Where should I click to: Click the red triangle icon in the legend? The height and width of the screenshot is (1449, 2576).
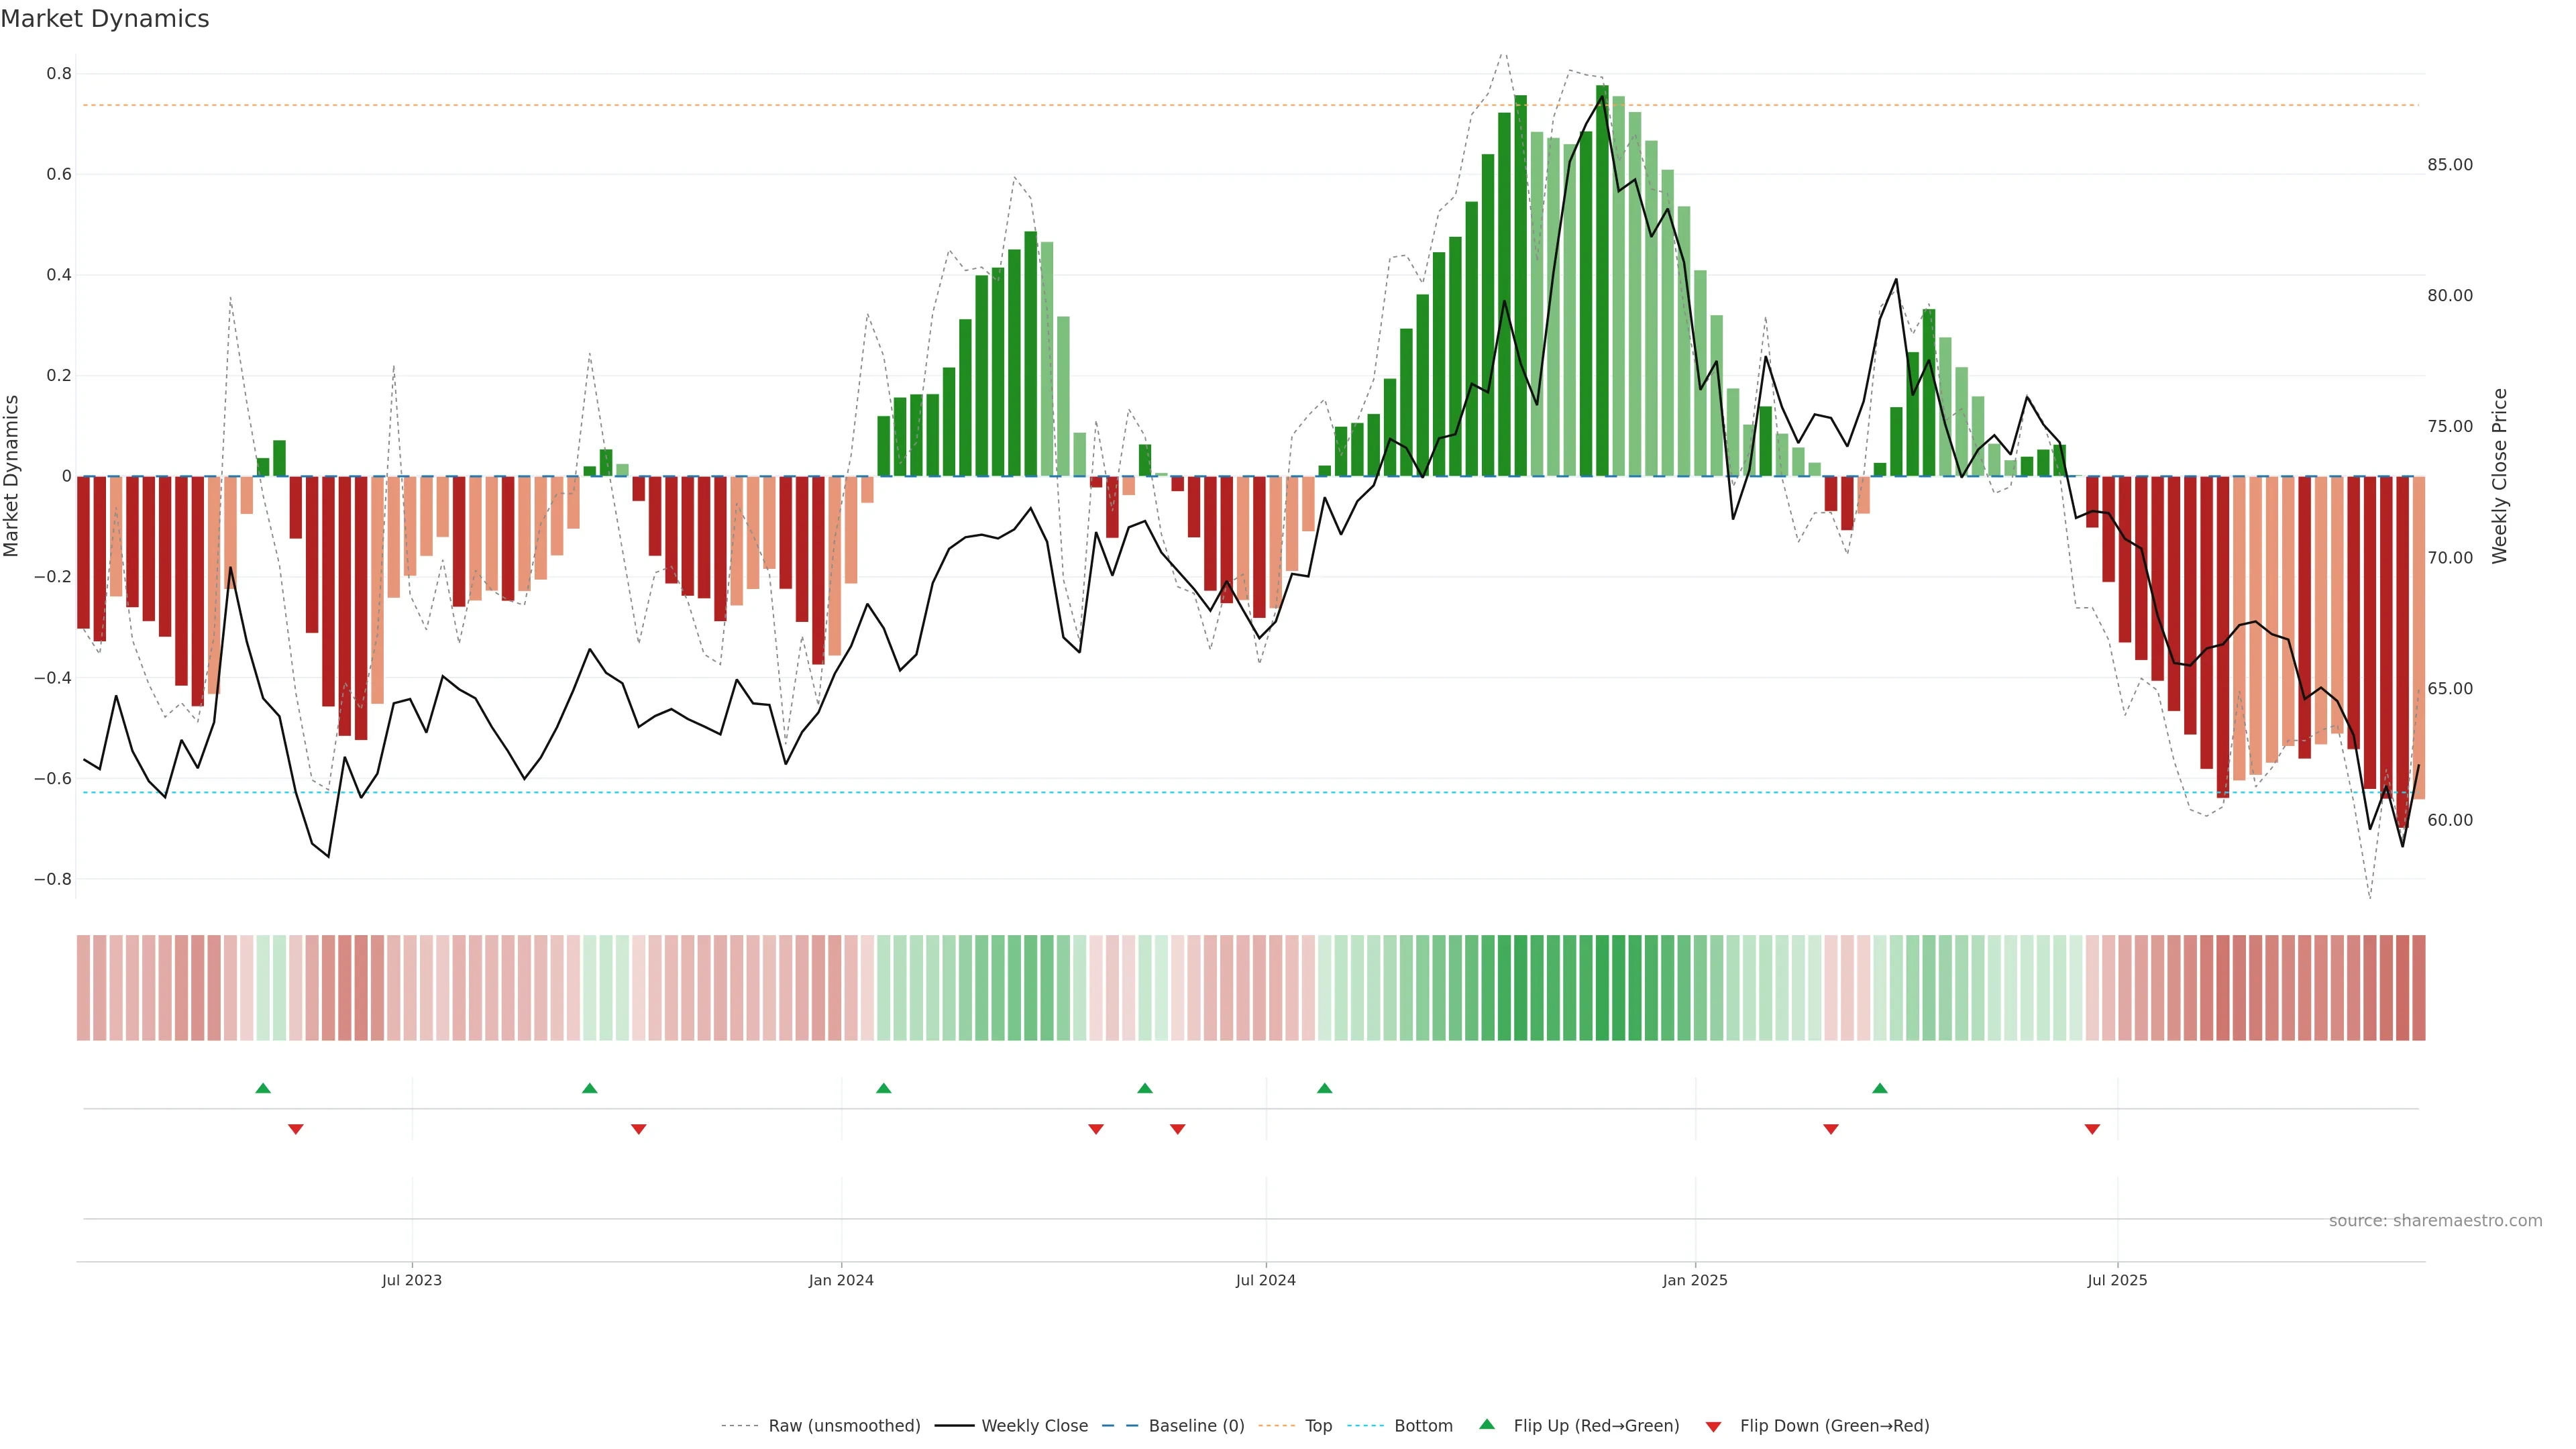click(x=1713, y=1427)
